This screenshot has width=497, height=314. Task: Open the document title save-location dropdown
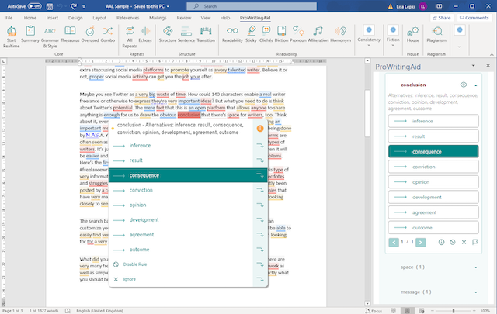tap(168, 6)
